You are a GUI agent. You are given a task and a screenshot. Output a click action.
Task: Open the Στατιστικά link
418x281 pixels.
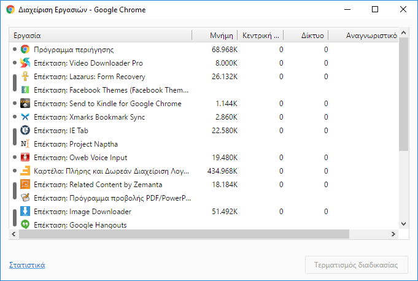(x=27, y=265)
